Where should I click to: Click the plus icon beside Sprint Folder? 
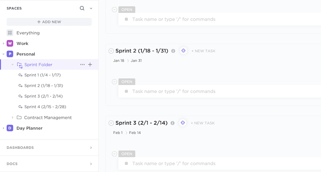pos(90,64)
